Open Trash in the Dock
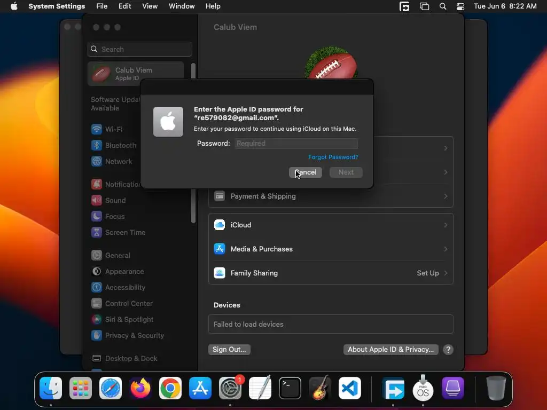 [496, 388]
